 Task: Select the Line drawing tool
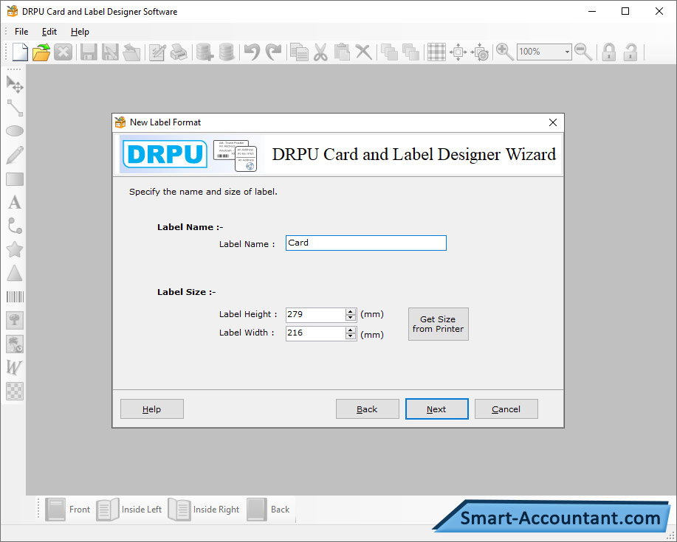pyautogui.click(x=15, y=108)
